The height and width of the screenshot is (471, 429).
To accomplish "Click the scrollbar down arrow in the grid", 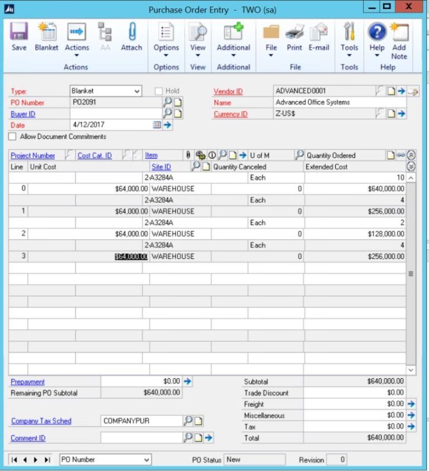I will tap(411, 370).
